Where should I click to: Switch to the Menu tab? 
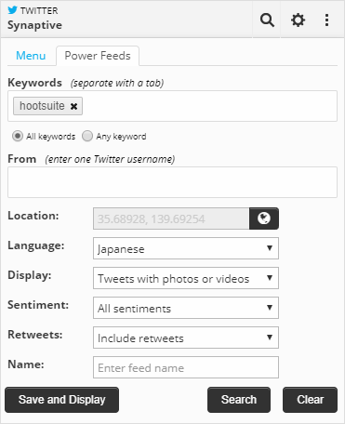[x=31, y=56]
